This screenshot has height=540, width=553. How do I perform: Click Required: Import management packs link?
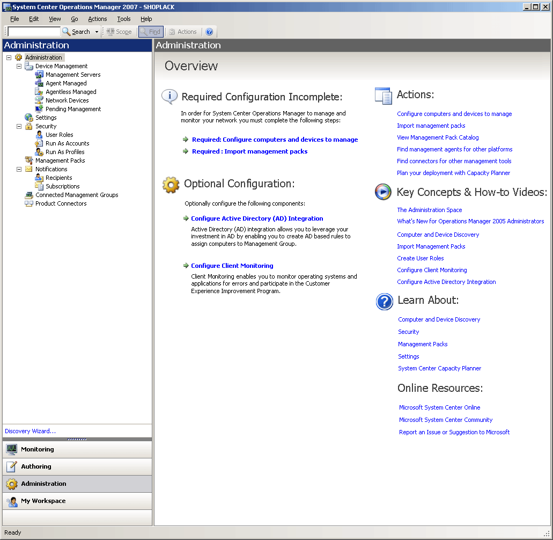249,151
